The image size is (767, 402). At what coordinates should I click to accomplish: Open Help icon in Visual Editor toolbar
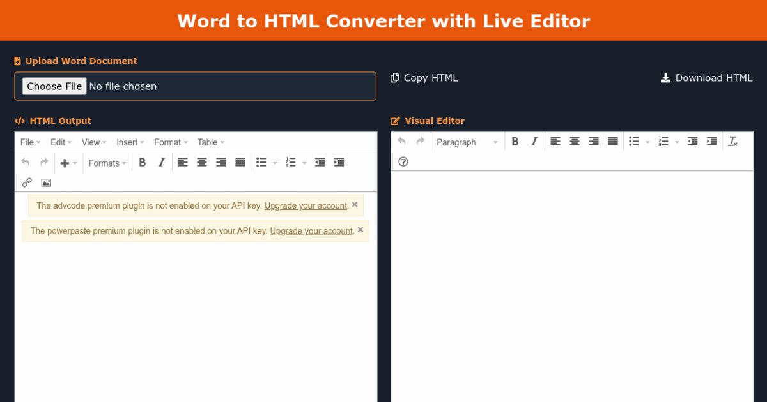[403, 161]
